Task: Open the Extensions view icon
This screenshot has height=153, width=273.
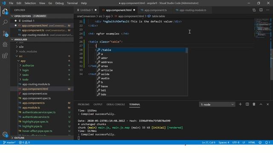Action: 5,56
